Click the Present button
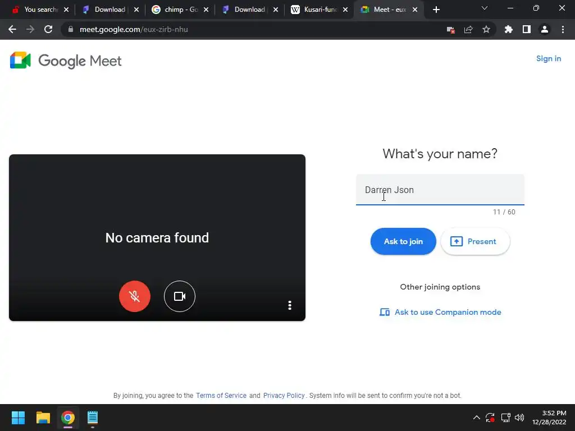 pos(475,241)
